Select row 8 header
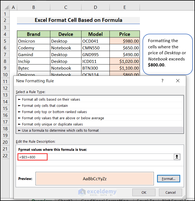This screenshot has width=195, height=201. (5, 61)
